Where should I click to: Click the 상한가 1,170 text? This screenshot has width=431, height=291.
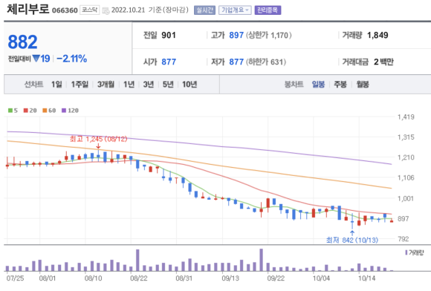268,35
